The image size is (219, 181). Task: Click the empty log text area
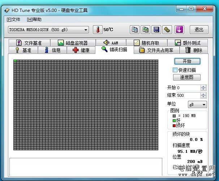[86, 167]
